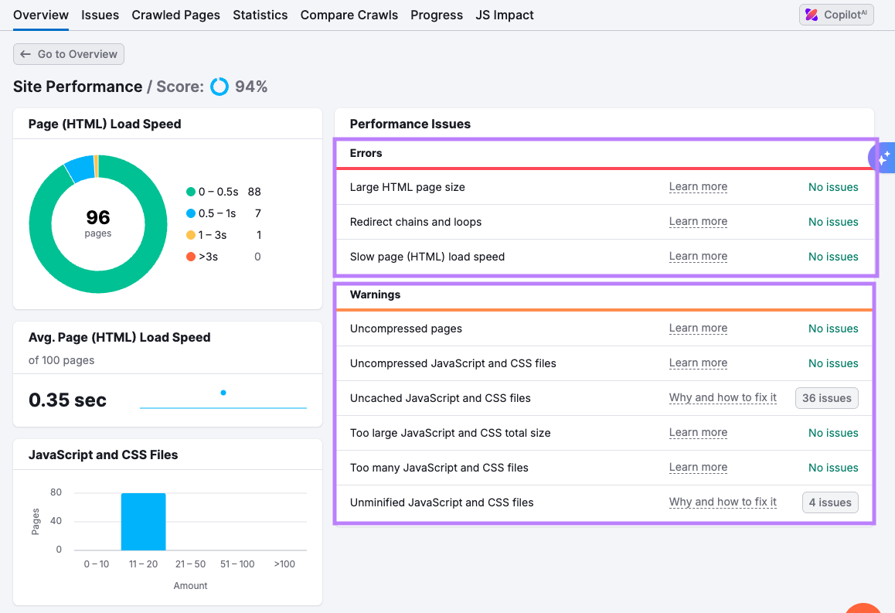Switch to the Issues tab
This screenshot has height=613, width=895.
click(x=100, y=15)
